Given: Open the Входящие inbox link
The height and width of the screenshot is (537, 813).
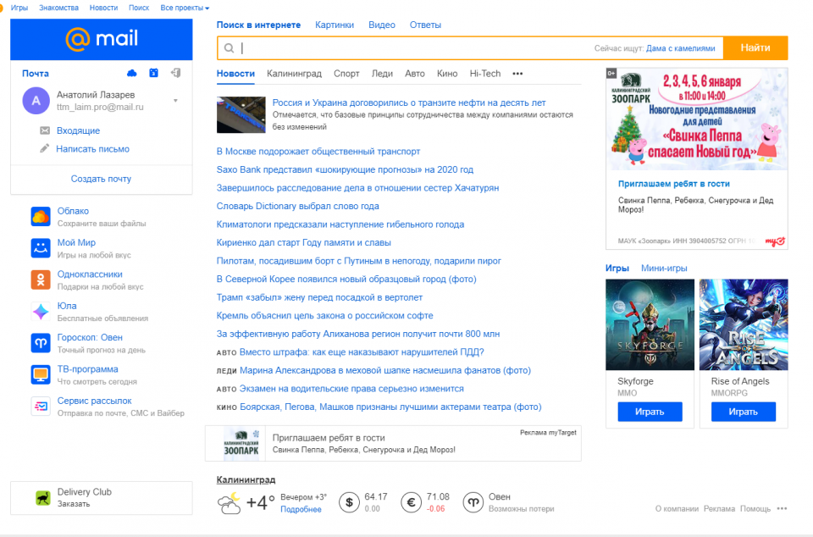Looking at the screenshot, I should pyautogui.click(x=78, y=130).
